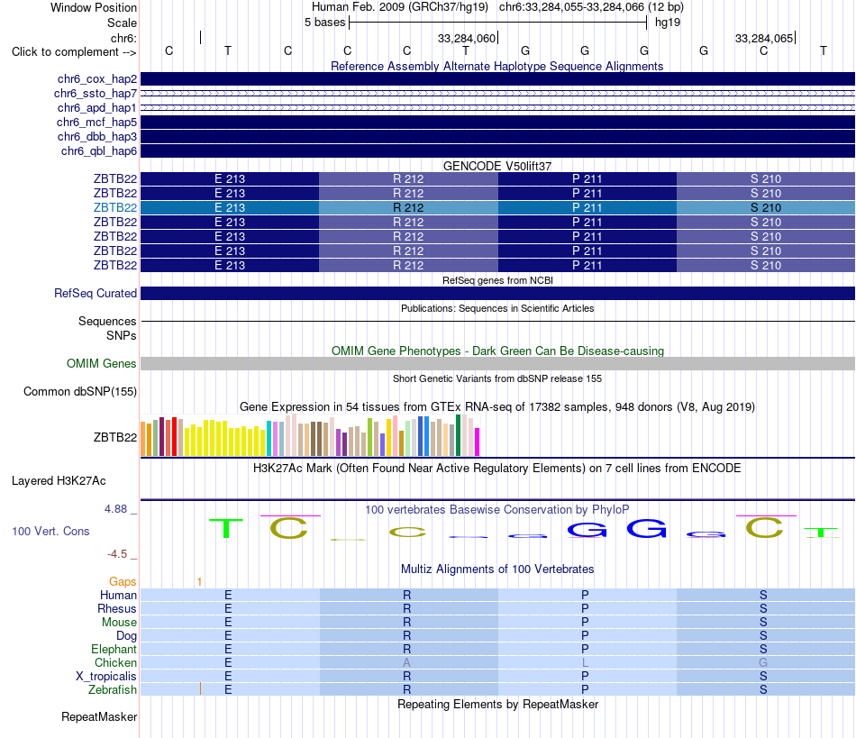Select the Rhesus species label
The image size is (856, 738).
click(117, 608)
